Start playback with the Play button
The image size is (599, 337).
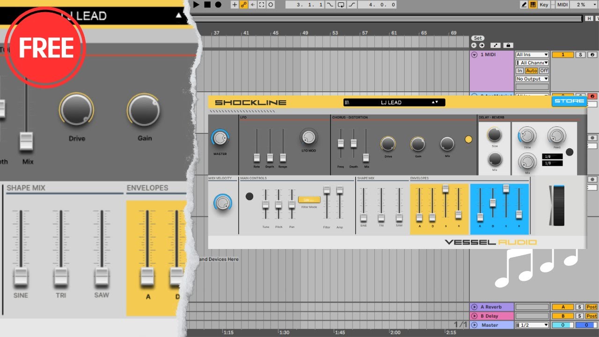tap(197, 5)
